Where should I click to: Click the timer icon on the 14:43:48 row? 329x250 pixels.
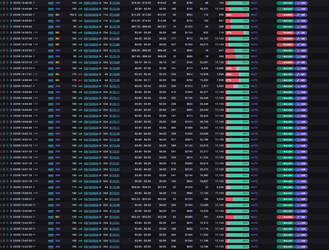(7, 9)
